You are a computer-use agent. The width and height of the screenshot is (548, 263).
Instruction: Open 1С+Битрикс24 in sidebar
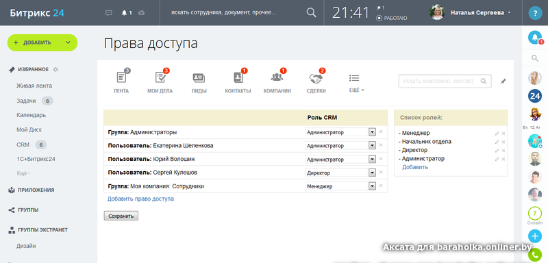tap(36, 159)
